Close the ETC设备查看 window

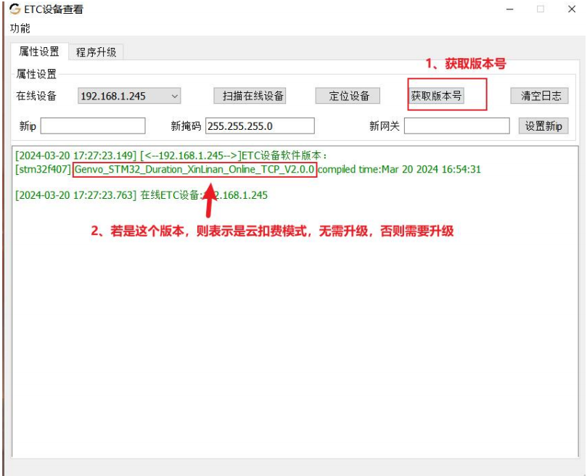(572, 9)
